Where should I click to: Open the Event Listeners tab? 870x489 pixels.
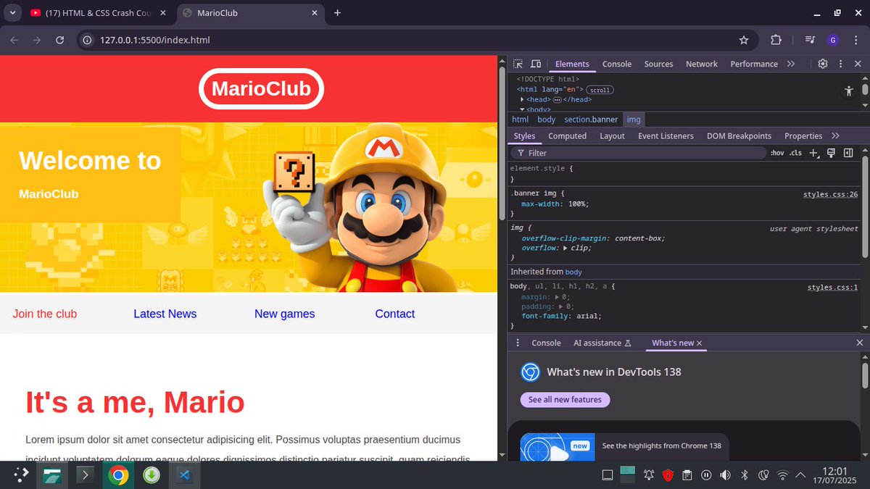tap(666, 135)
